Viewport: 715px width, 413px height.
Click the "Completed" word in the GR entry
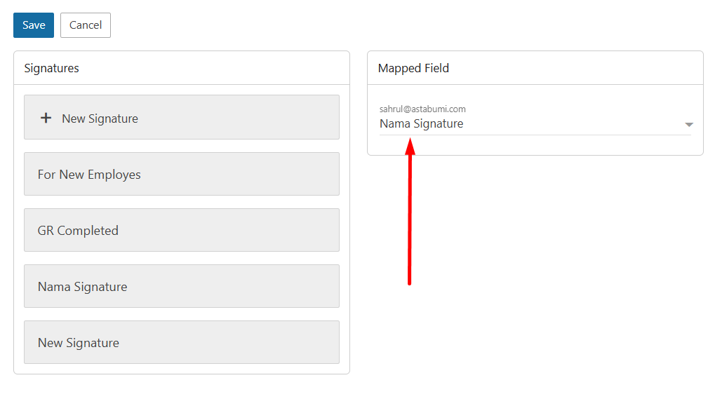88,231
